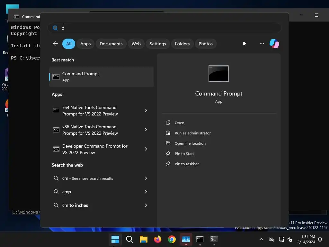Click the Pin to Start pin icon
This screenshot has width=329, height=247.
click(x=168, y=153)
